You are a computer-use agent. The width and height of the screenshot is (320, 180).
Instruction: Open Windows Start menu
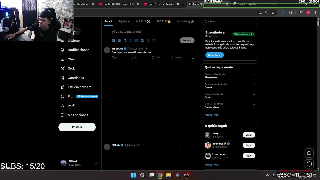click(133, 175)
